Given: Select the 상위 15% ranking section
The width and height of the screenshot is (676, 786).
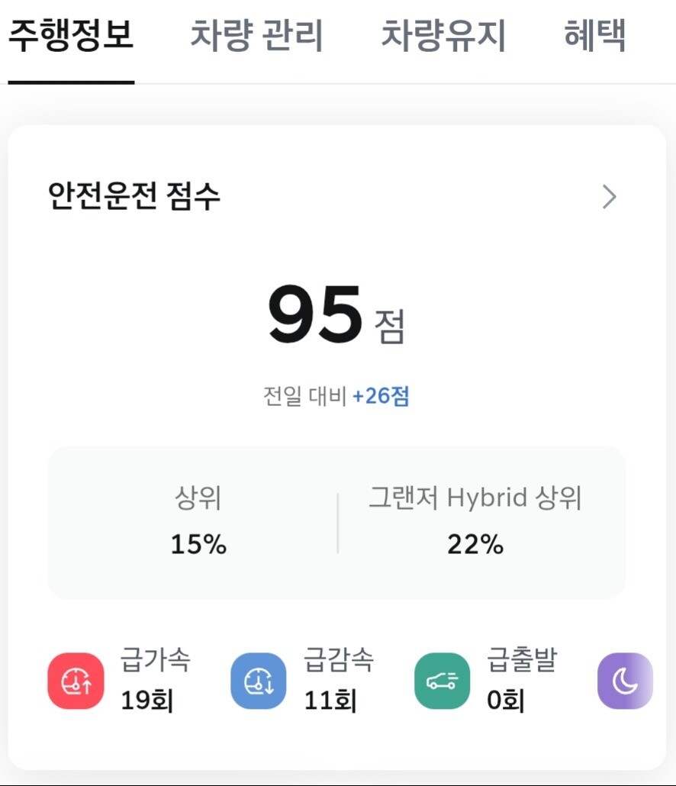Looking at the screenshot, I should [198, 522].
